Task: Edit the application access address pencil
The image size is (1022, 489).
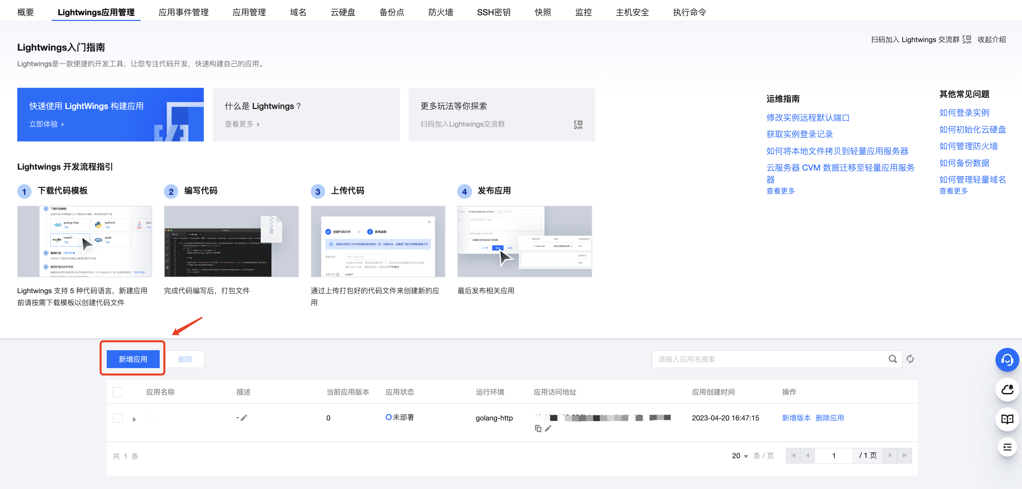Action: pyautogui.click(x=548, y=428)
